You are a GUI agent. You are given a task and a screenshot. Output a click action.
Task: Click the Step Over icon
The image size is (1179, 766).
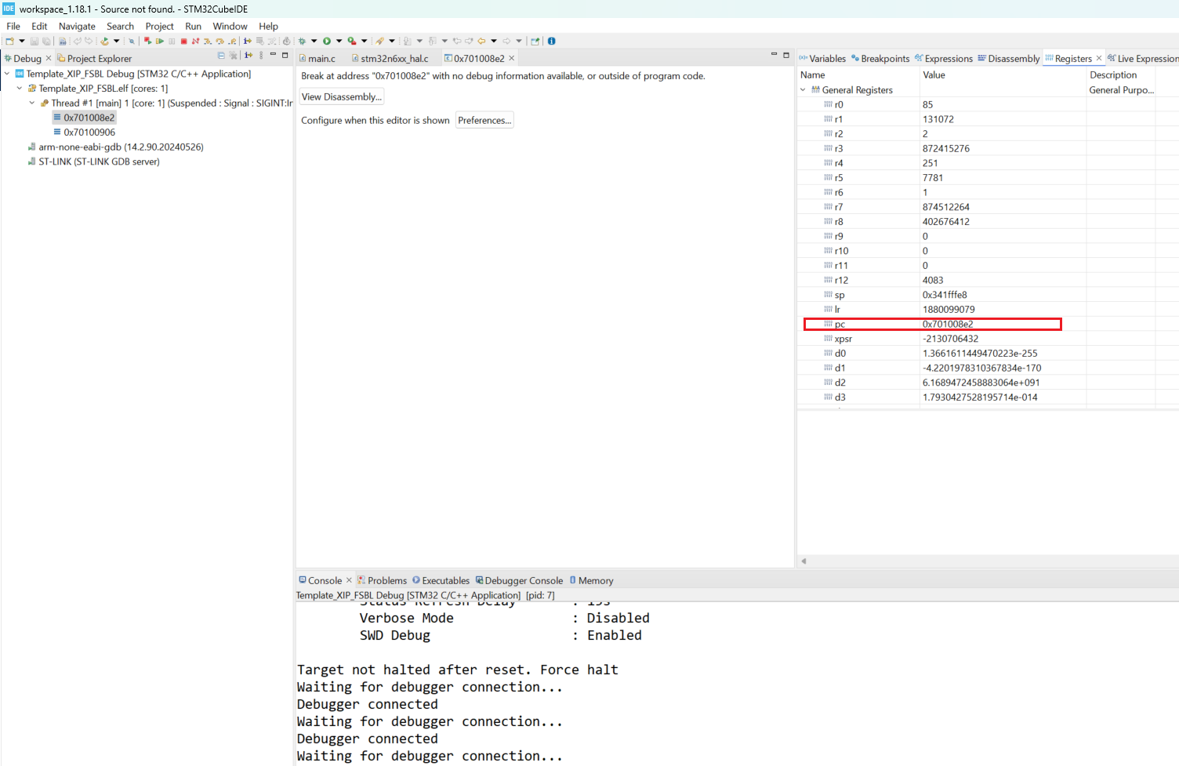coord(219,41)
